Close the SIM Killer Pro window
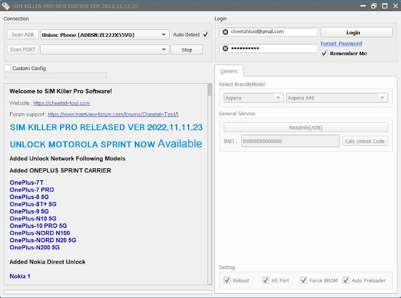401x298 pixels. point(395,6)
